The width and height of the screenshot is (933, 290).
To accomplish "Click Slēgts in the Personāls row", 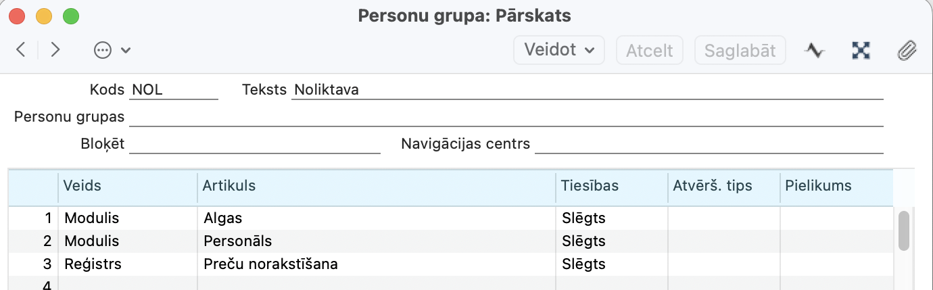I will tap(583, 241).
